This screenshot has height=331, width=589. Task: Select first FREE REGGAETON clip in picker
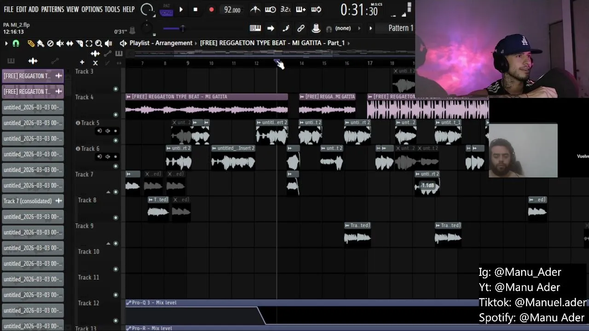coord(33,76)
